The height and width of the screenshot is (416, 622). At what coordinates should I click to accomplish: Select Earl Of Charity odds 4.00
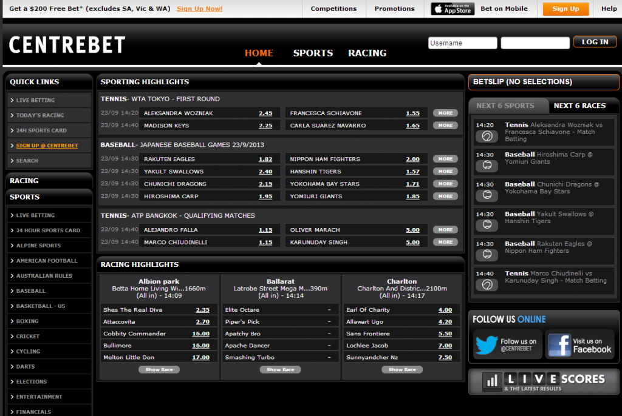445,310
